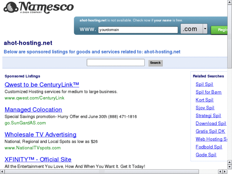Open www.qwest.com/CenturyLink URL
Image resolution: width=232 pixels, height=174 pixels.
tap(34, 98)
